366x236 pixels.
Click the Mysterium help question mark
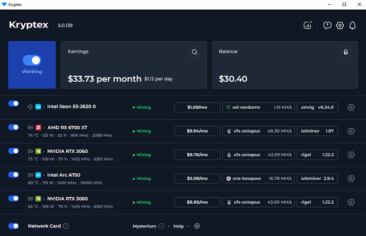point(161,226)
